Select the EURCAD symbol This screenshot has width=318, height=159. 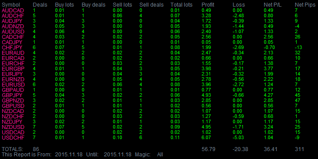pyautogui.click(x=13, y=58)
